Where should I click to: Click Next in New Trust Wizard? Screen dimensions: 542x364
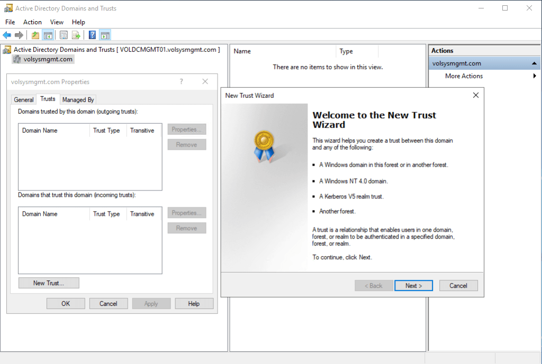coord(413,286)
